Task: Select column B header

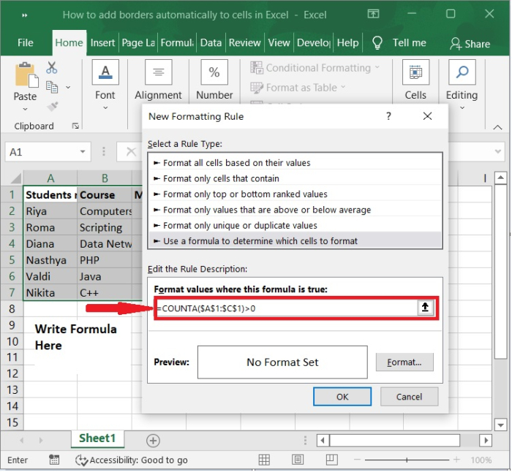Action: (x=105, y=178)
